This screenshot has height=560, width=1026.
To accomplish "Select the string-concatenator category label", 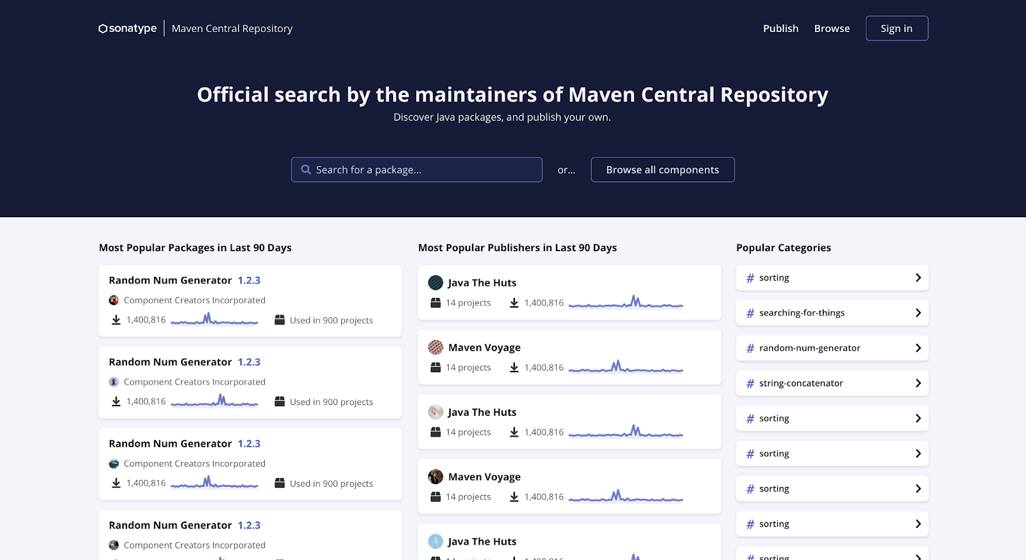I will tap(801, 383).
